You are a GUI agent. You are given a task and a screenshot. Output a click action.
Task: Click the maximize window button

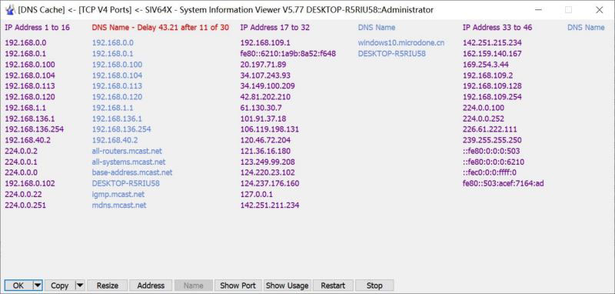click(x=568, y=10)
